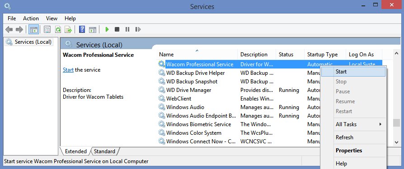Select Services (Local) in console tree
Viewport: 404px width, 169px height.
click(x=29, y=42)
